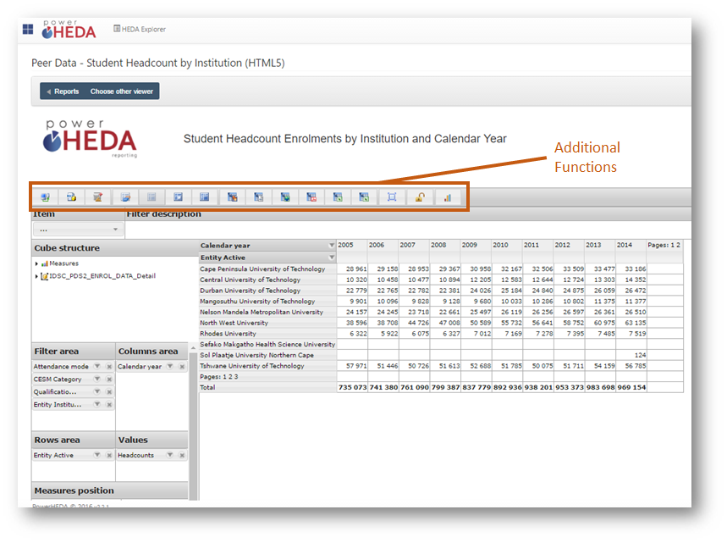Open the CESM Category filter dropdown

pyautogui.click(x=97, y=379)
